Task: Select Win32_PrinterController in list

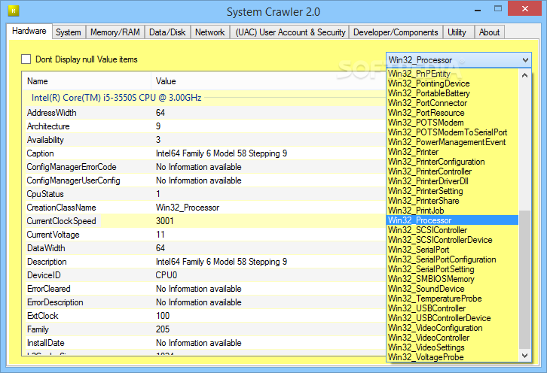Action: (453, 171)
